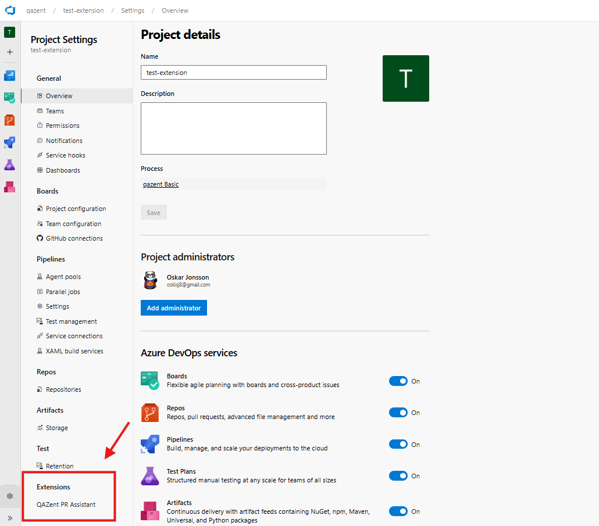
Task: Turn off the Pipelines service toggle
Action: pyautogui.click(x=398, y=444)
